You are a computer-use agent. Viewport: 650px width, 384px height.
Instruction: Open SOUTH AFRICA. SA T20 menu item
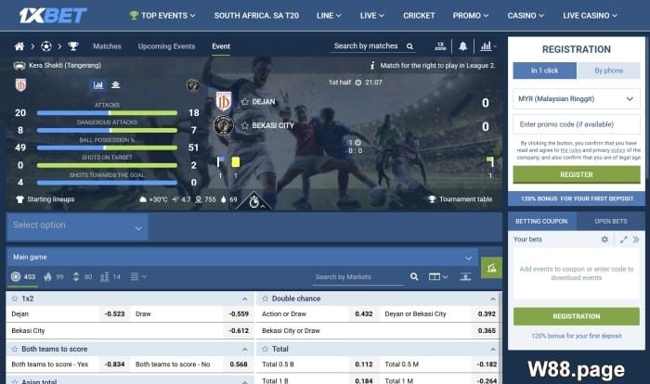coord(256,16)
